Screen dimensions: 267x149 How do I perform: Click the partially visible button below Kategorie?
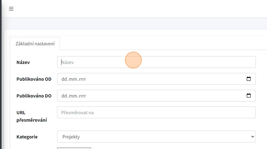coord(74,148)
